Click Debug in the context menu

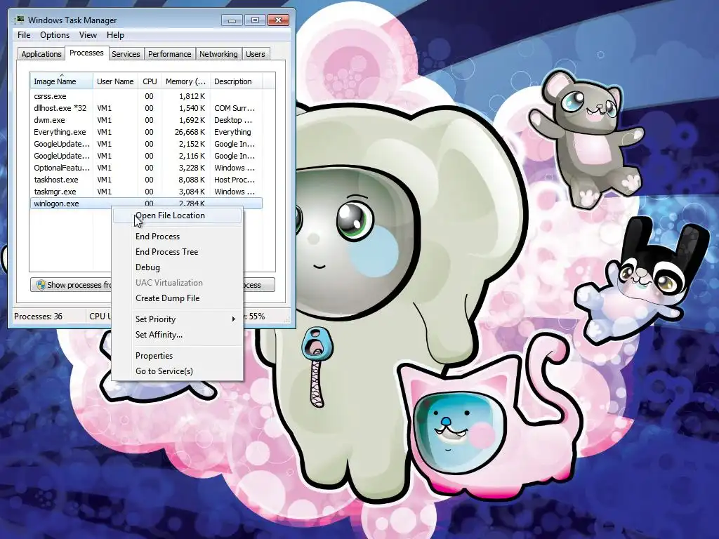(x=177, y=267)
